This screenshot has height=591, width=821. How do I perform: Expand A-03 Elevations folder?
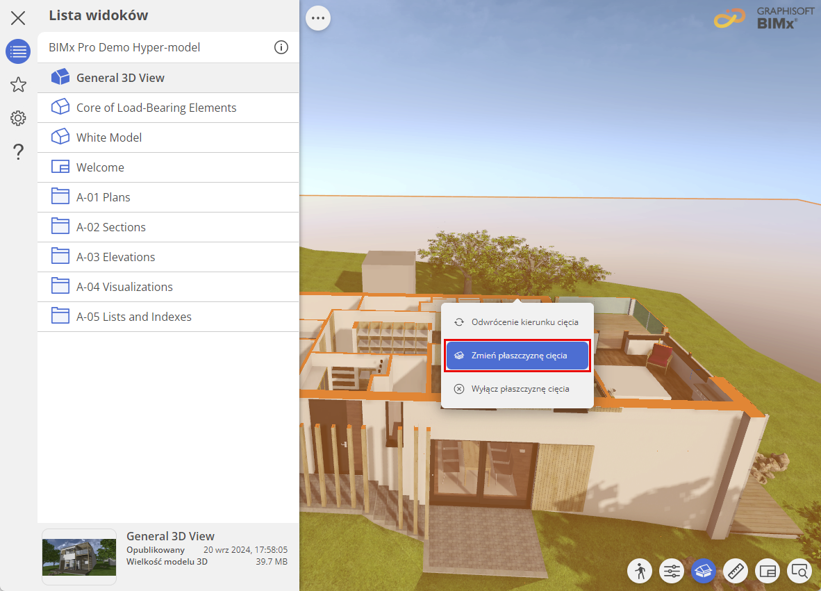[168, 257]
